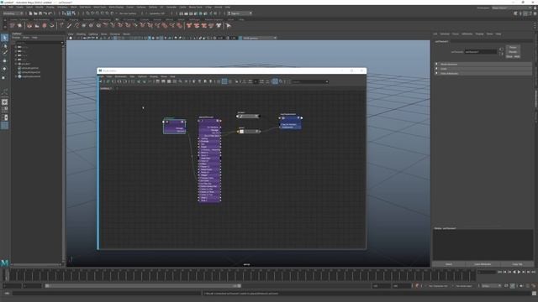
Task: Pick the Scale tool in toolbox
Action: [x=4, y=77]
